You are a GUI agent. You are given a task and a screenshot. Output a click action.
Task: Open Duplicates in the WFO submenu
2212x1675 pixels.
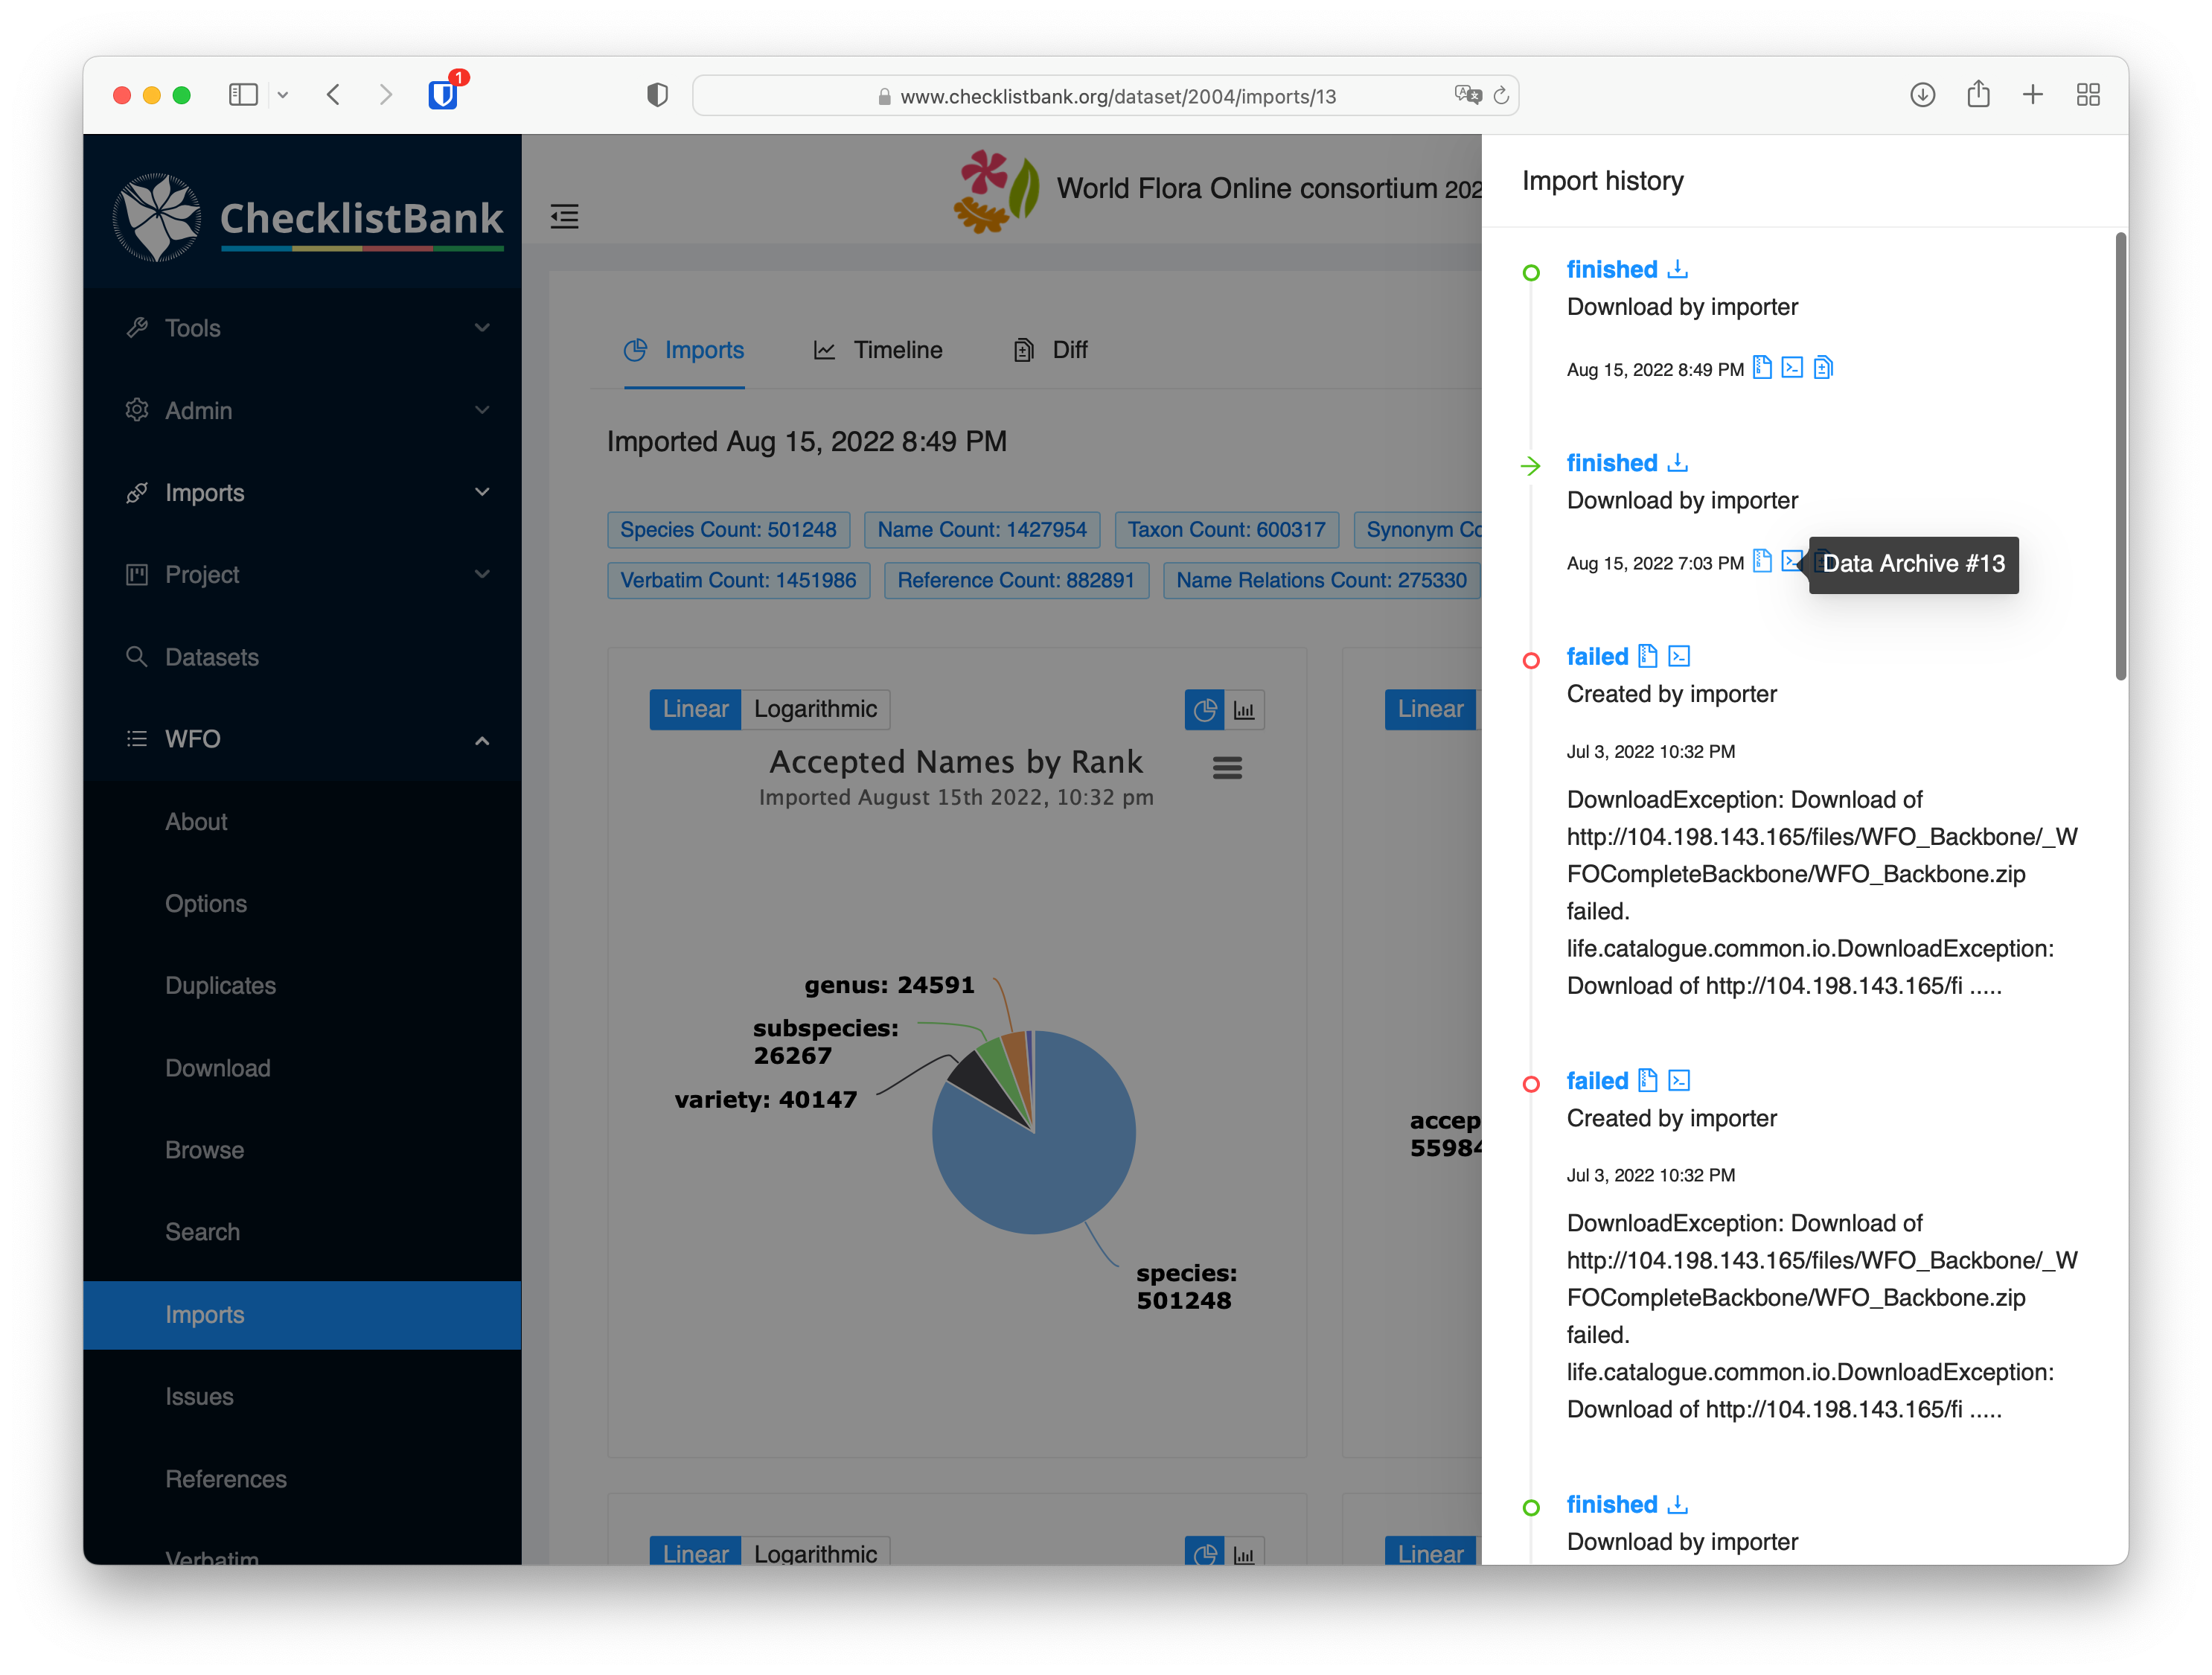coord(220,985)
